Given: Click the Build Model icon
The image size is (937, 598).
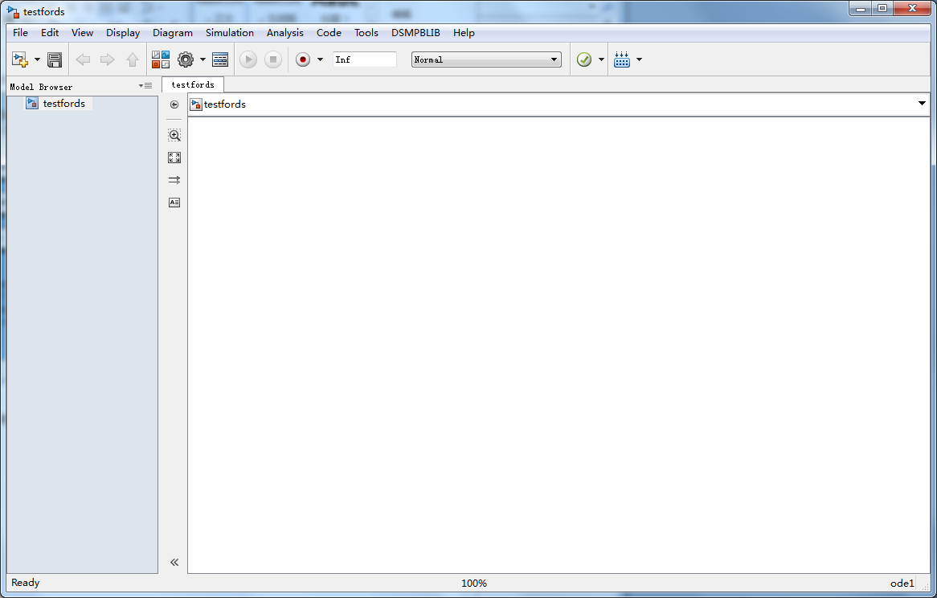Looking at the screenshot, I should (x=622, y=59).
